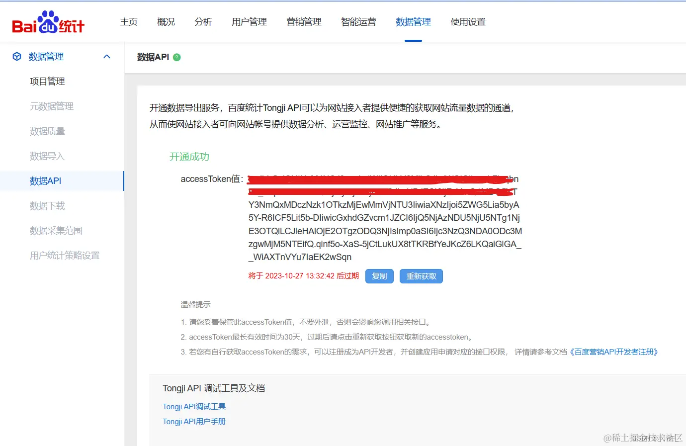Select 项目管理 in the sidebar
The height and width of the screenshot is (446, 686).
(x=47, y=81)
